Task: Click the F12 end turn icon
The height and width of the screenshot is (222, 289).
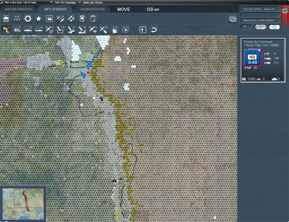Action: [x=126, y=30]
